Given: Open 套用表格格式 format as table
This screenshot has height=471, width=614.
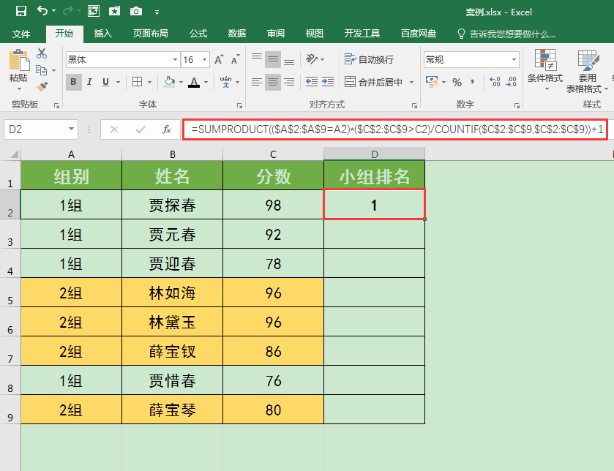Looking at the screenshot, I should [586, 71].
